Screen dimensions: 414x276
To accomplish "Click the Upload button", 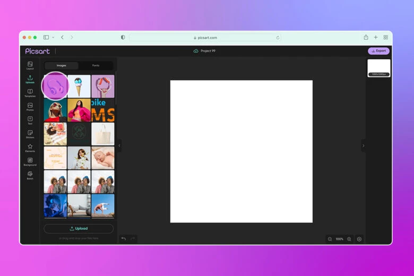I will (x=79, y=229).
